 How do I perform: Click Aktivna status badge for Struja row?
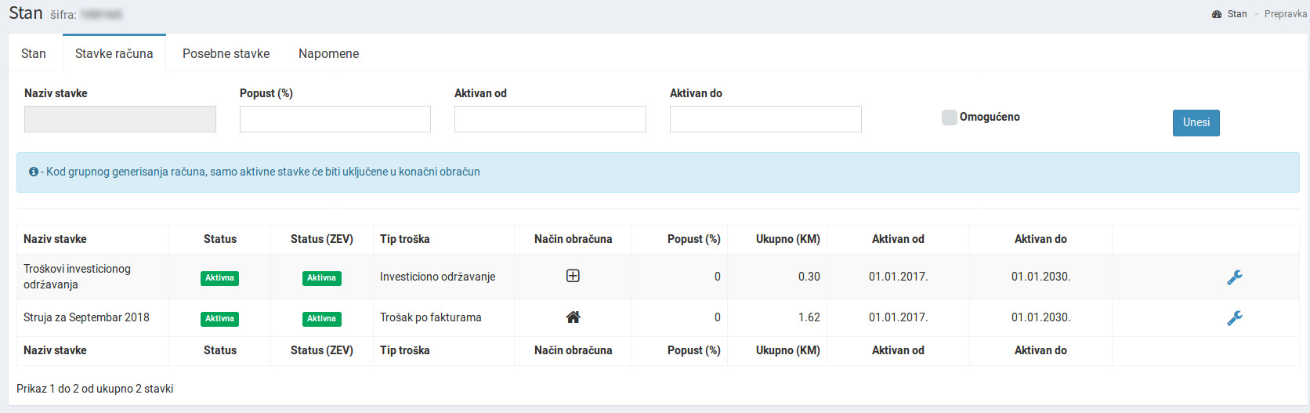219,319
